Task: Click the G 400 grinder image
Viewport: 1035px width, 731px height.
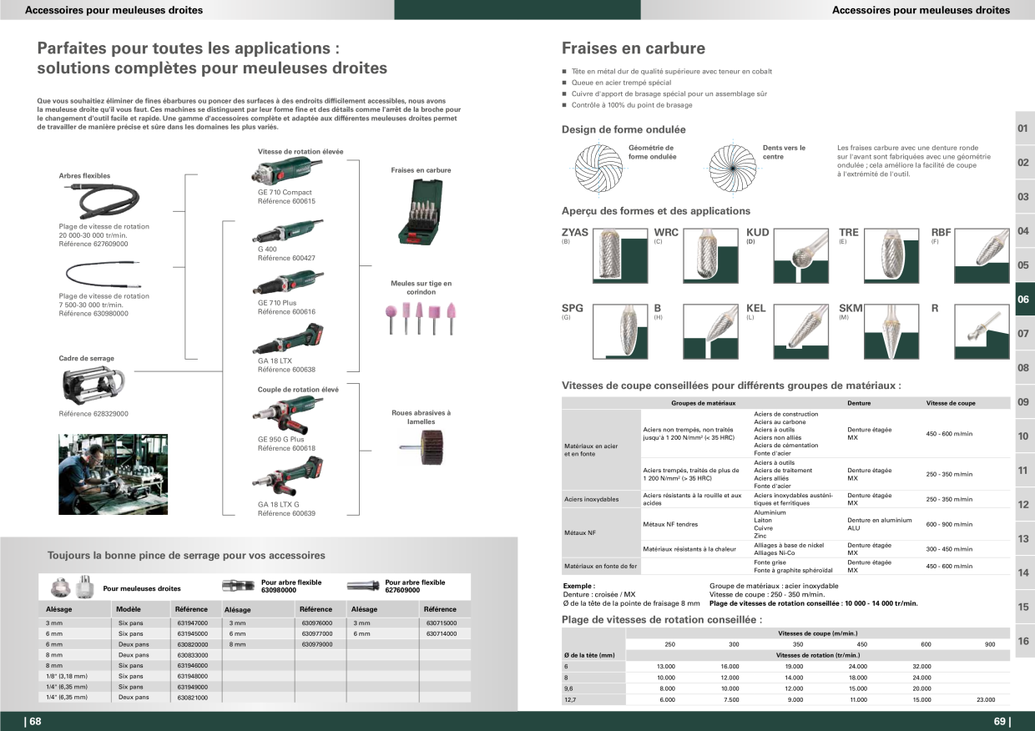Action: (x=289, y=231)
